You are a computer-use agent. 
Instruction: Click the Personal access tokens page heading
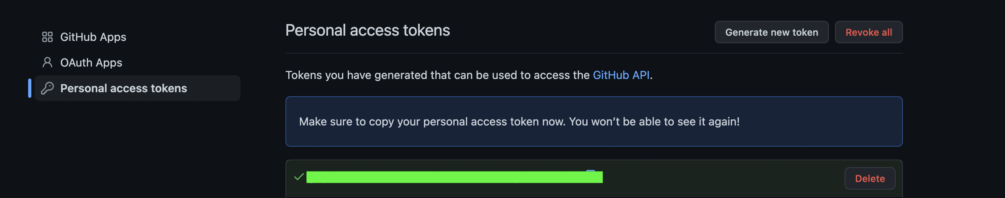(367, 30)
